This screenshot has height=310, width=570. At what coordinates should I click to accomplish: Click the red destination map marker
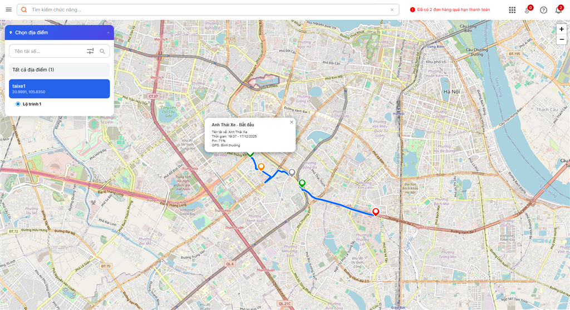click(376, 211)
